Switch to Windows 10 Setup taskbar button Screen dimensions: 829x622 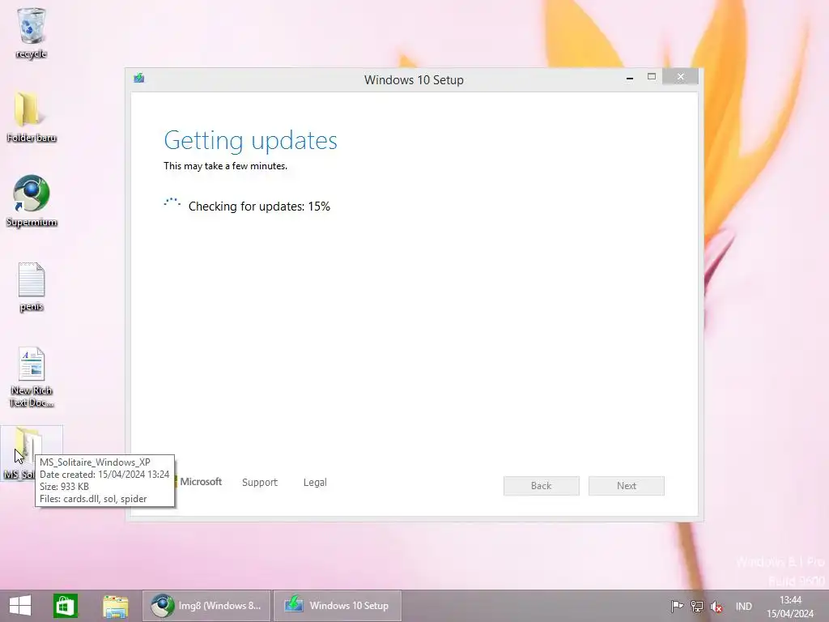coord(338,606)
